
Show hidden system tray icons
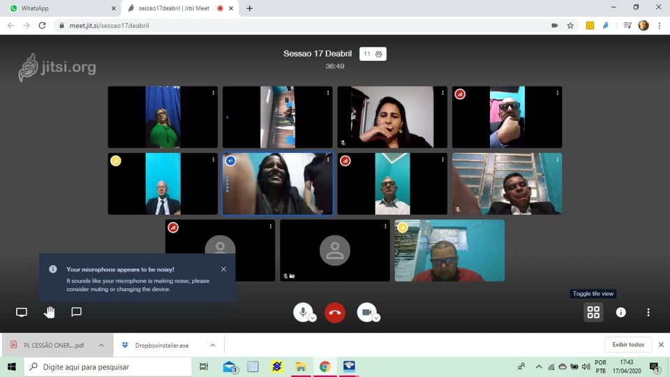539,367
